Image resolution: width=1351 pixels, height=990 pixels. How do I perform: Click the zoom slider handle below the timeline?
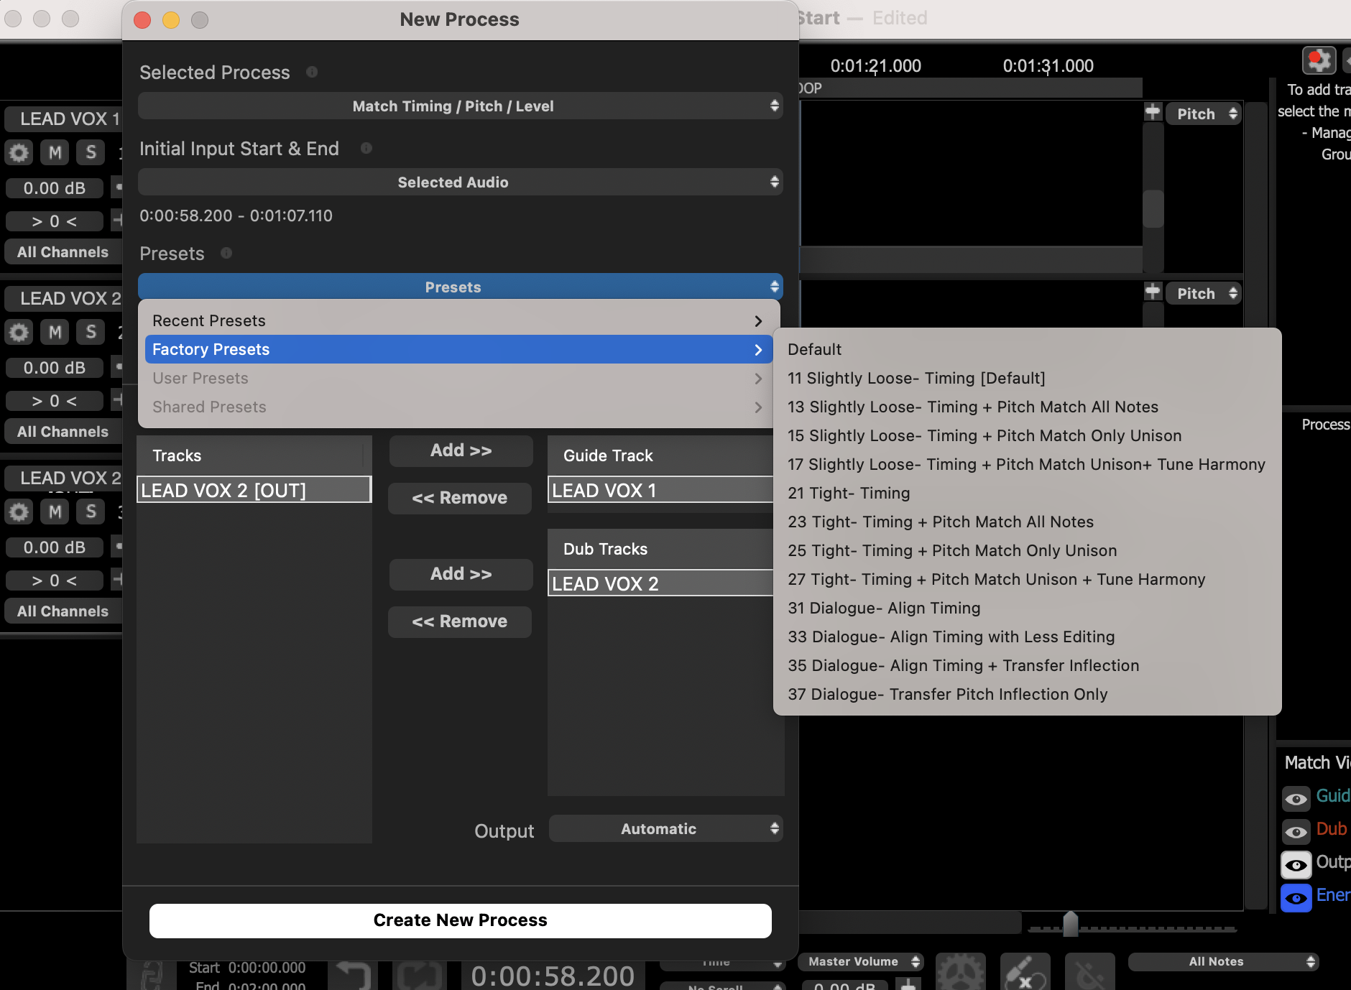tap(1070, 924)
